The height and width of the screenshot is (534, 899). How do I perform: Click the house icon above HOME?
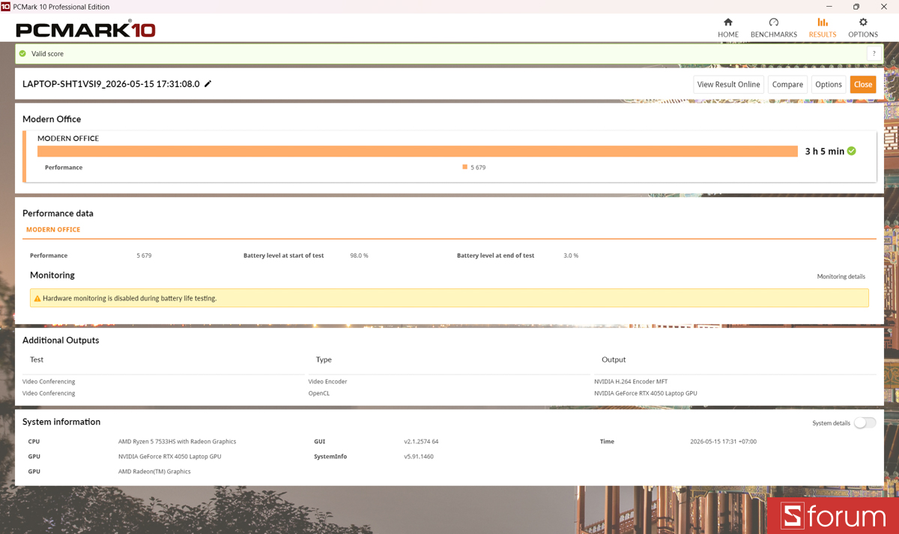pyautogui.click(x=728, y=22)
